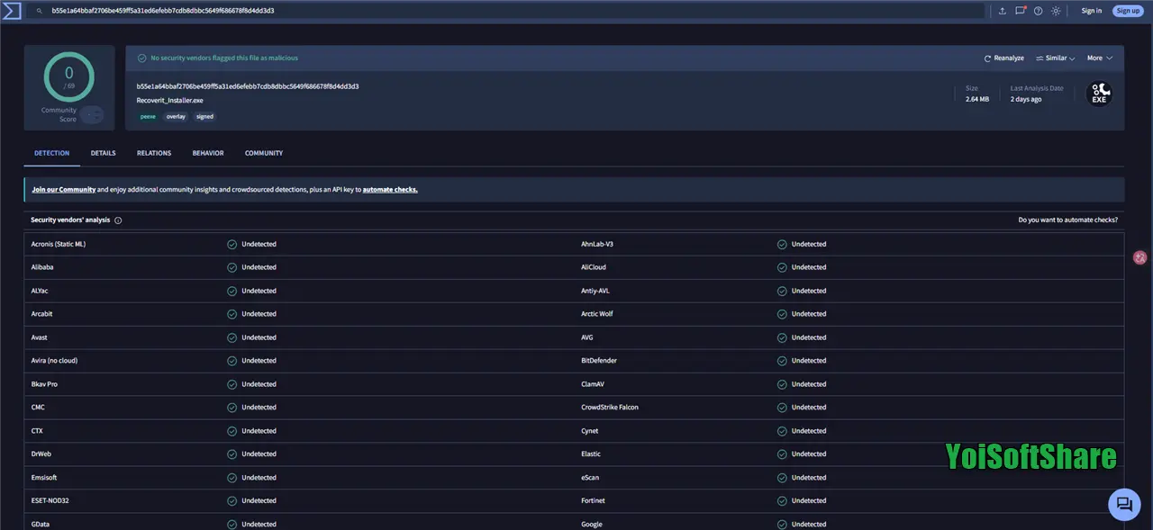Toggle the light theme sun icon

click(1056, 11)
